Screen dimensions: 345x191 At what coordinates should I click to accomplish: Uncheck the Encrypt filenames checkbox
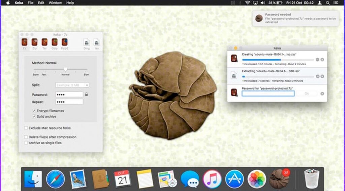point(34,111)
